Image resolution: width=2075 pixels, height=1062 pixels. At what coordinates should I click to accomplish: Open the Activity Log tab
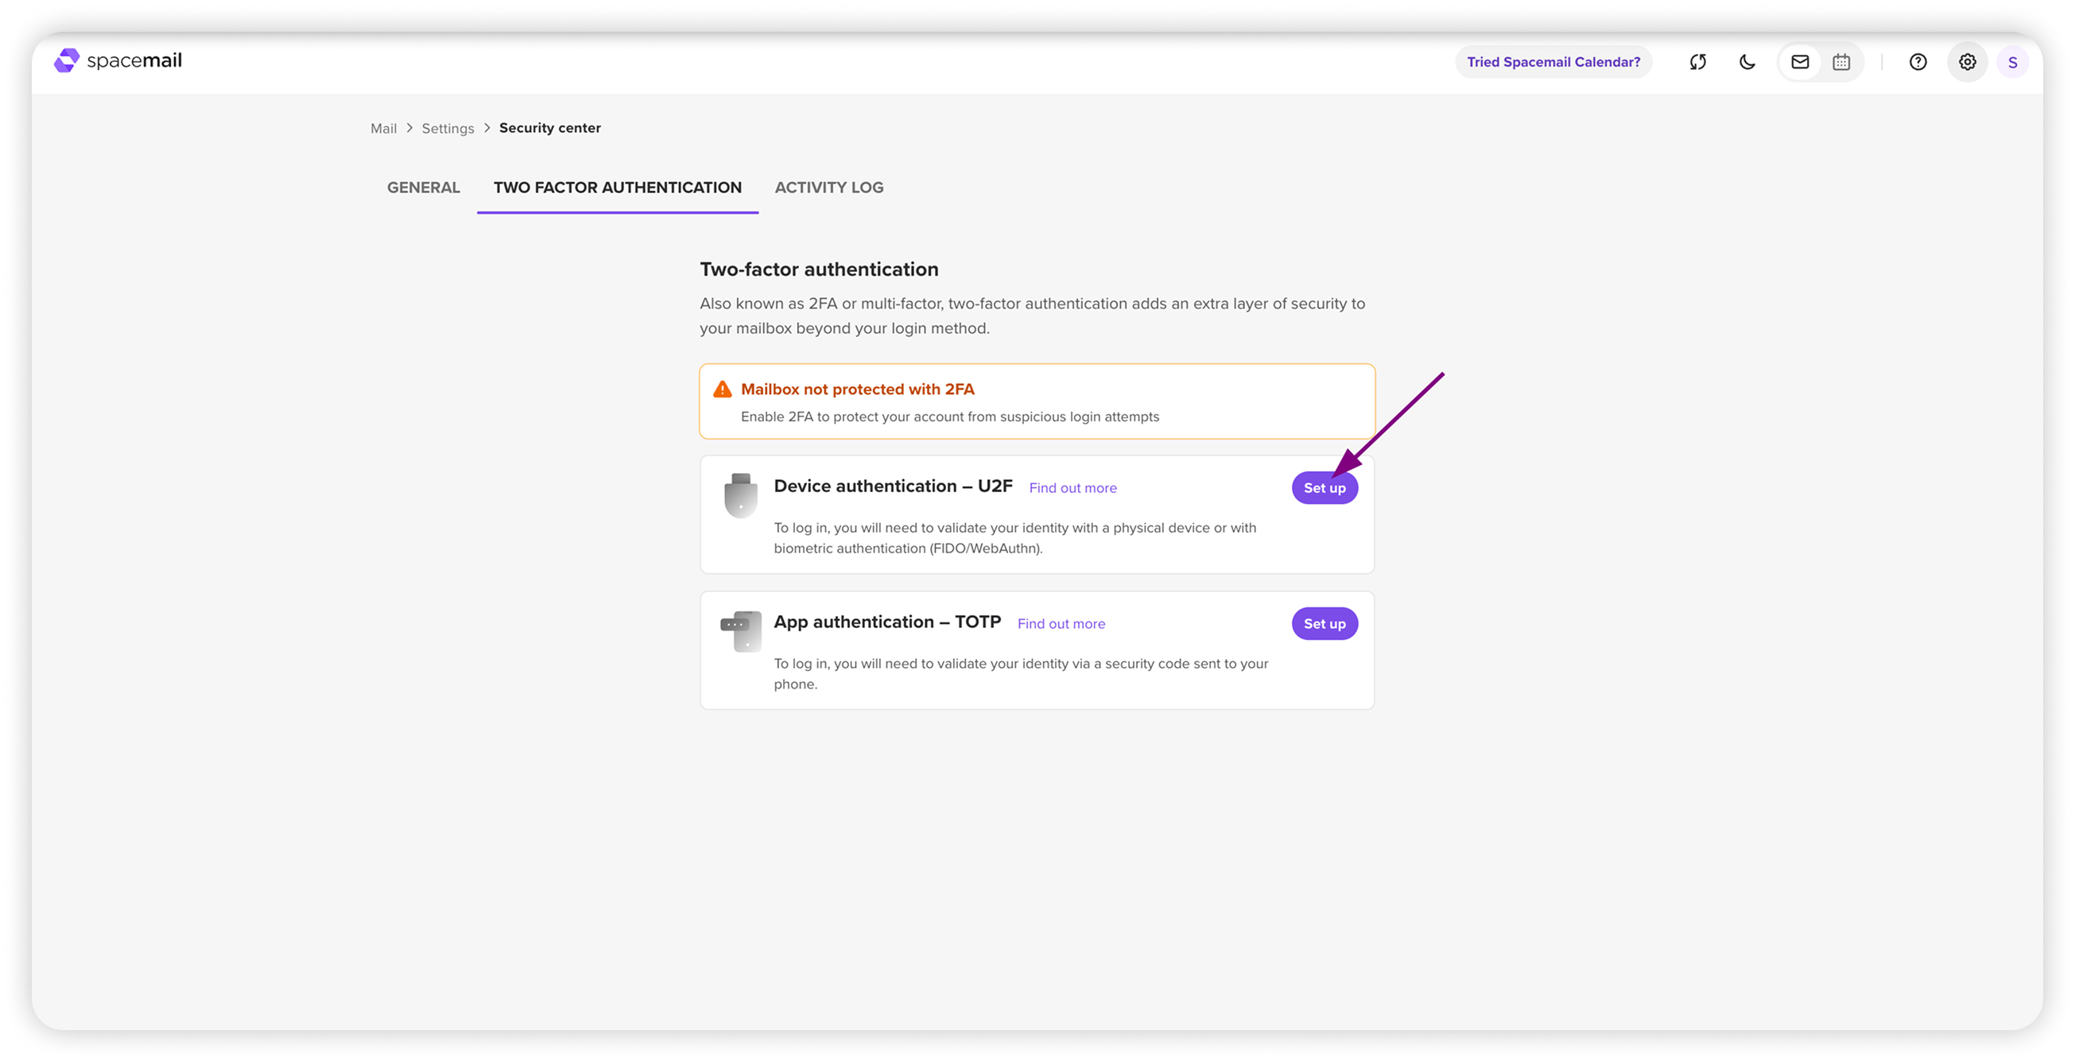[829, 188]
